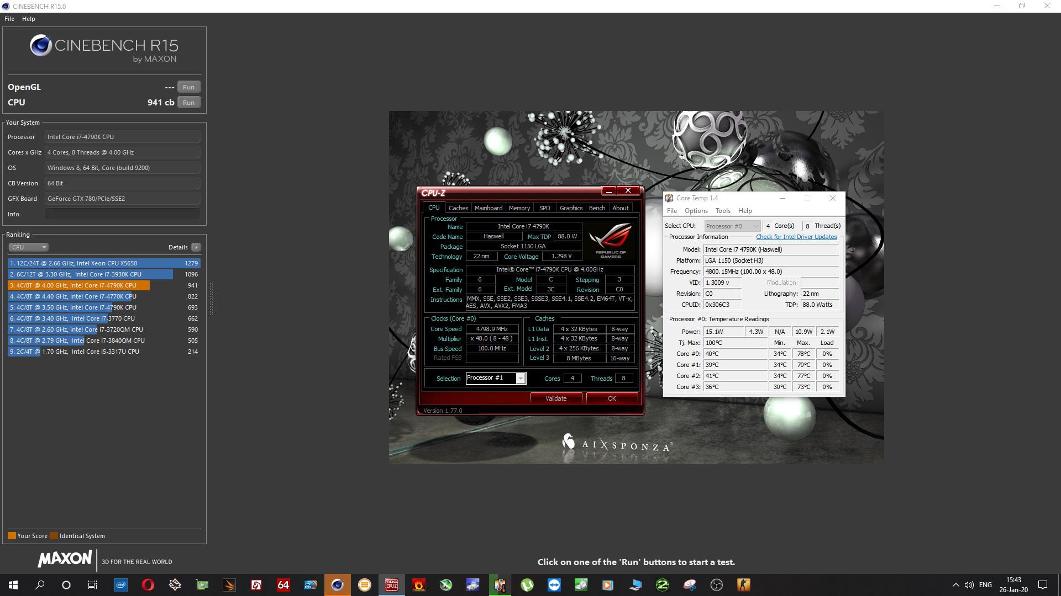Screen dimensions: 1061x596
Task: Open the Options menu in Core Temp
Action: 696,211
